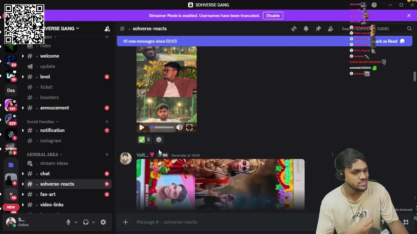Open the annoucement channel

[x=67, y=108]
